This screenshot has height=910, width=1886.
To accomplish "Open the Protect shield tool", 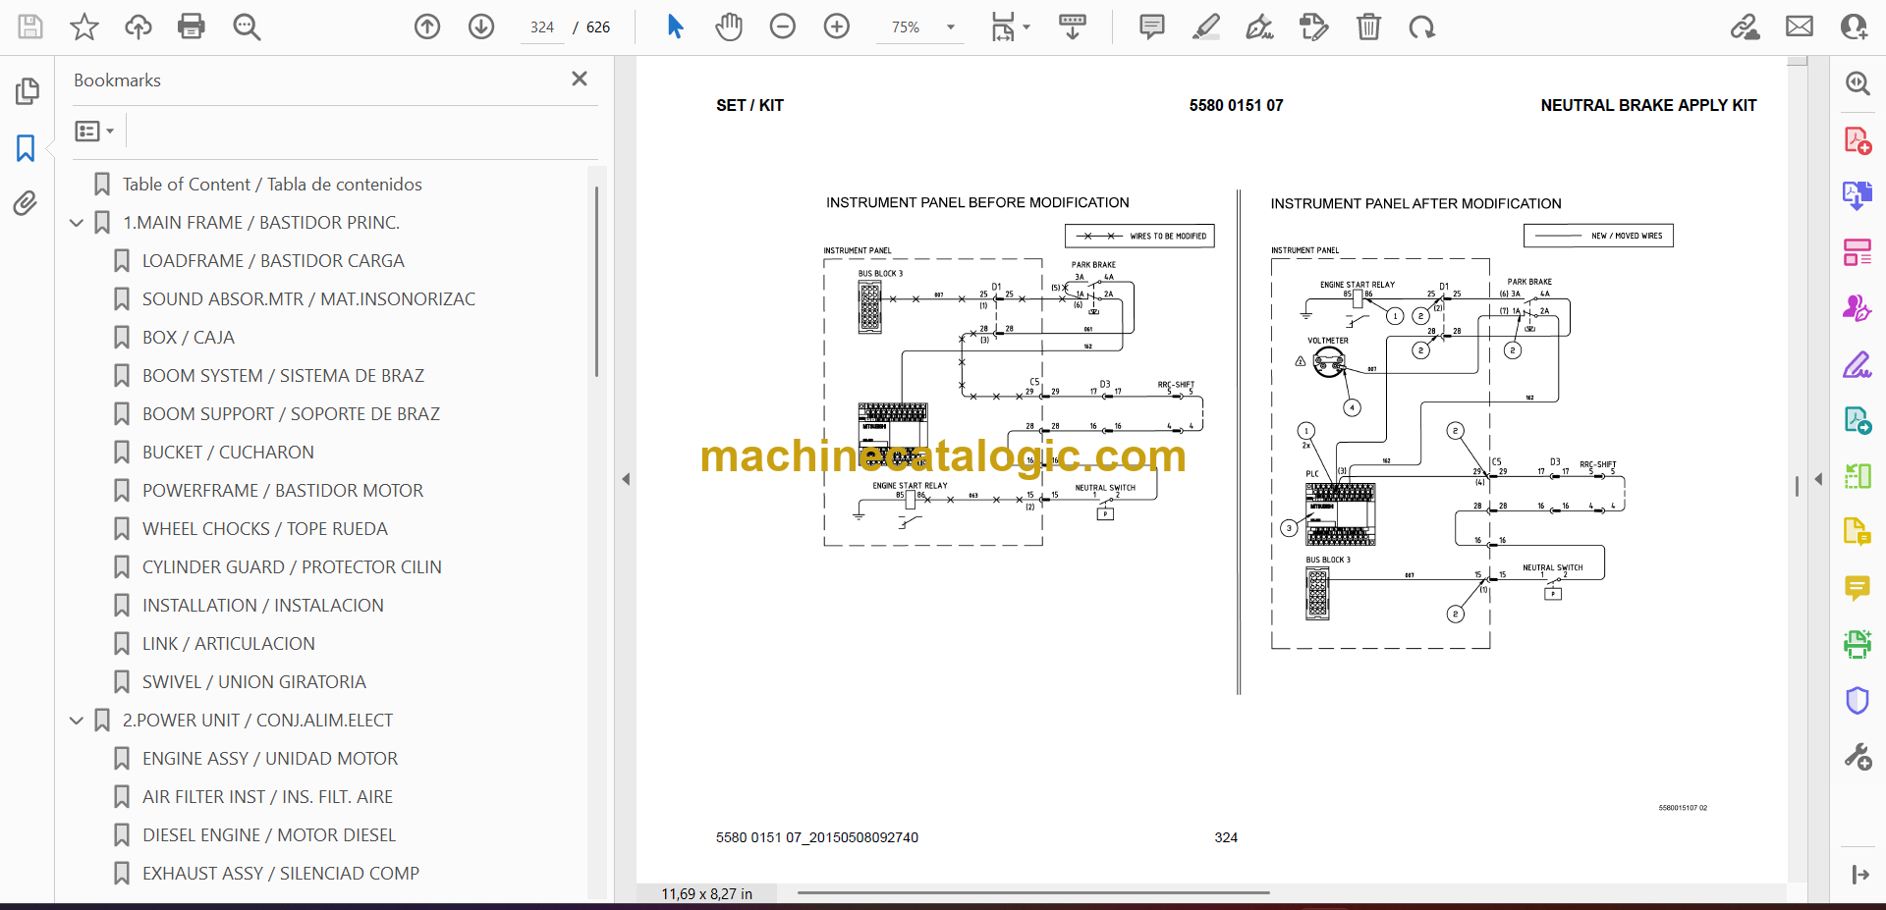I will click(1858, 701).
